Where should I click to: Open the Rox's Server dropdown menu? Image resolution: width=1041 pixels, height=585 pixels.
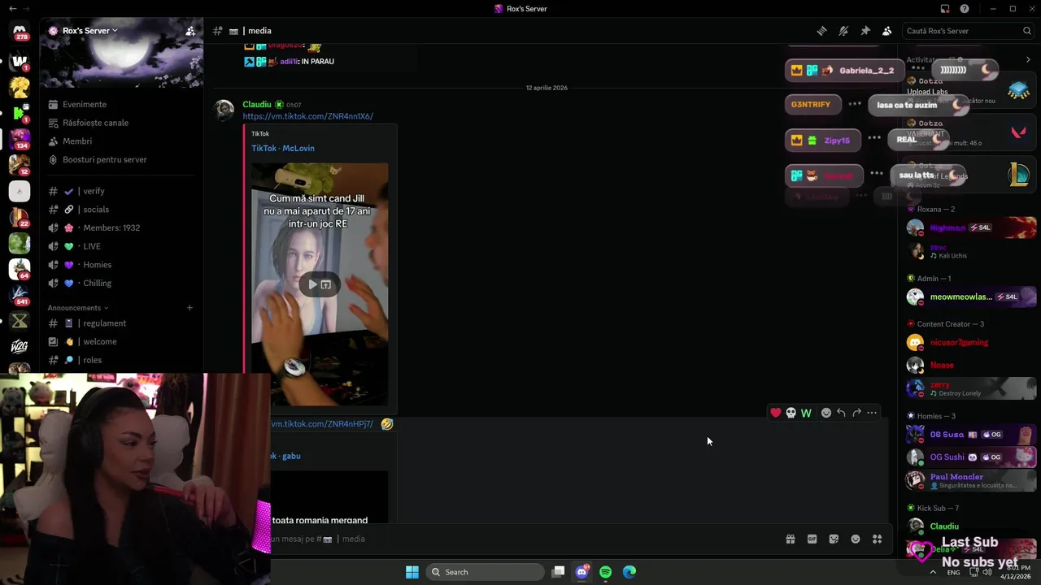point(89,31)
